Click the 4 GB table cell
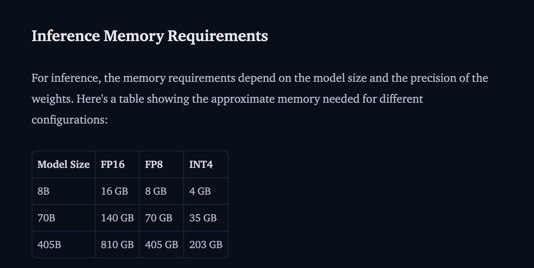The height and width of the screenshot is (268, 534). point(206,191)
